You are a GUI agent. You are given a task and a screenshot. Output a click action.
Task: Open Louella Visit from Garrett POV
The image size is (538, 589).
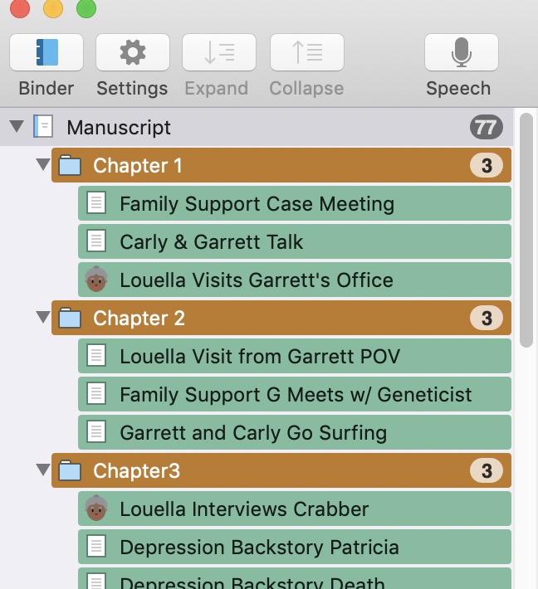click(295, 356)
